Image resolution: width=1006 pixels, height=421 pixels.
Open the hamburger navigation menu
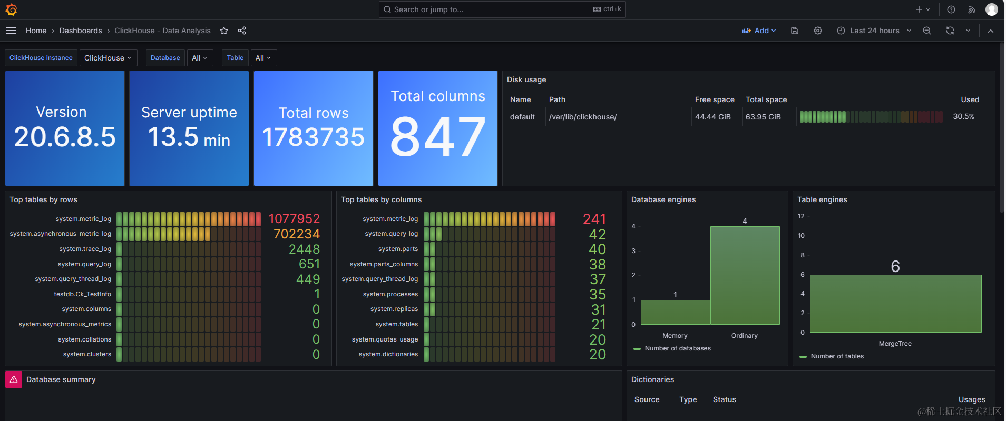click(11, 31)
